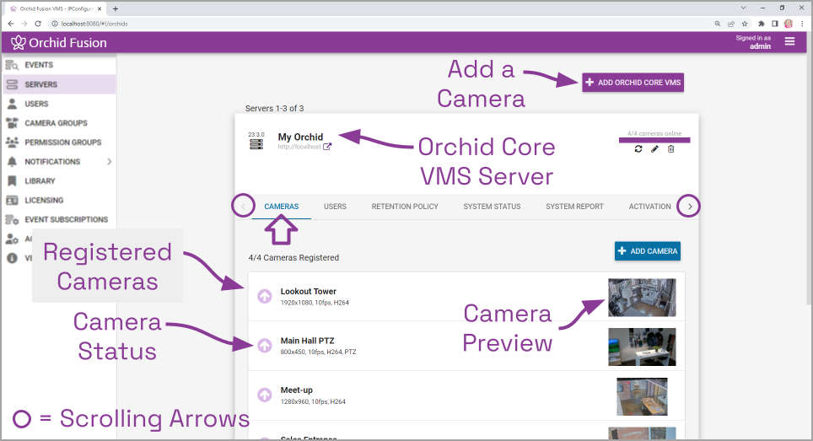The height and width of the screenshot is (441, 813).
Task: Expand the Notifications submenu chevron
Action: coord(109,161)
